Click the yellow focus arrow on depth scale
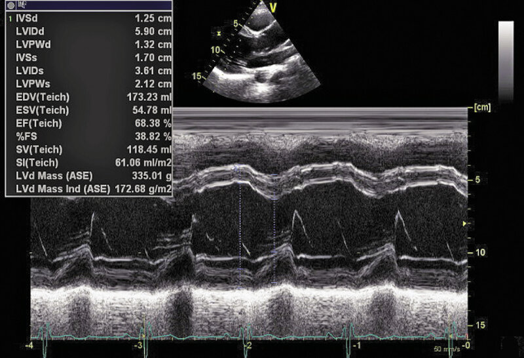 pos(464,223)
